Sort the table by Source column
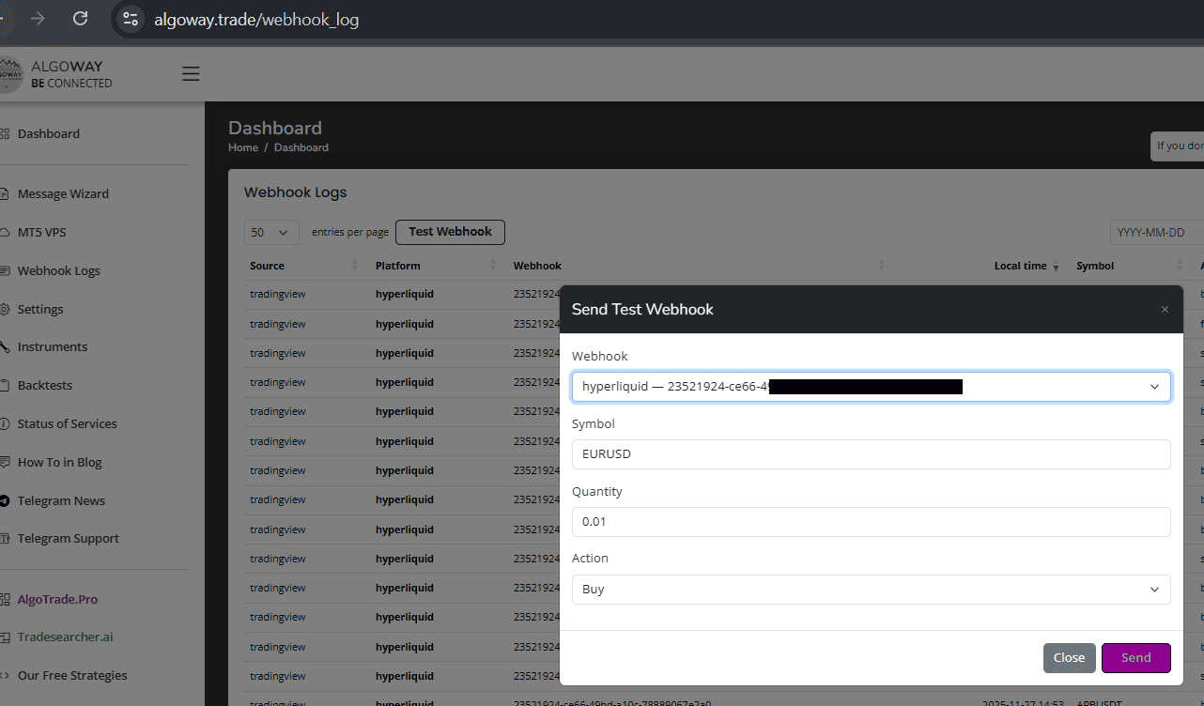This screenshot has width=1204, height=706. 304,266
